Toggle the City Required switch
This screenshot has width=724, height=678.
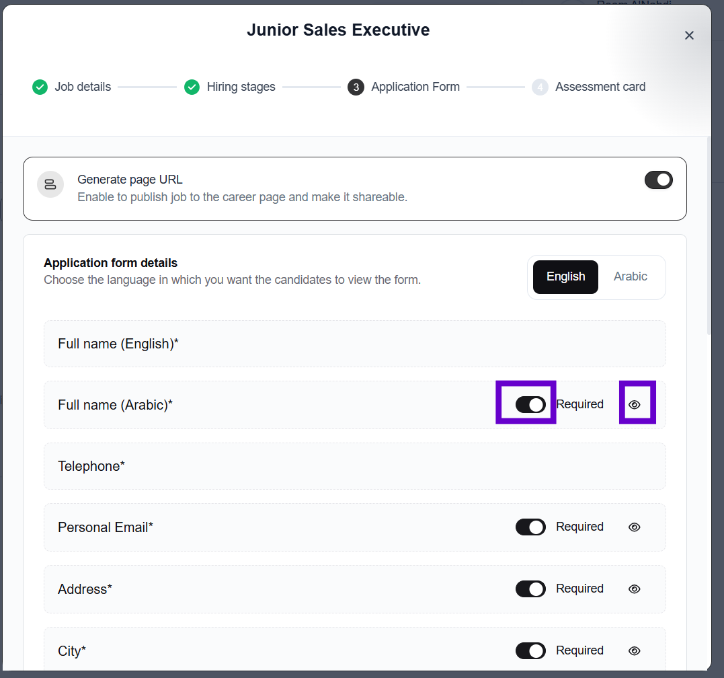click(x=530, y=651)
